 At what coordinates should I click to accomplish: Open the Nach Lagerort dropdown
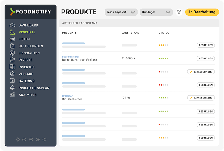[121, 12]
